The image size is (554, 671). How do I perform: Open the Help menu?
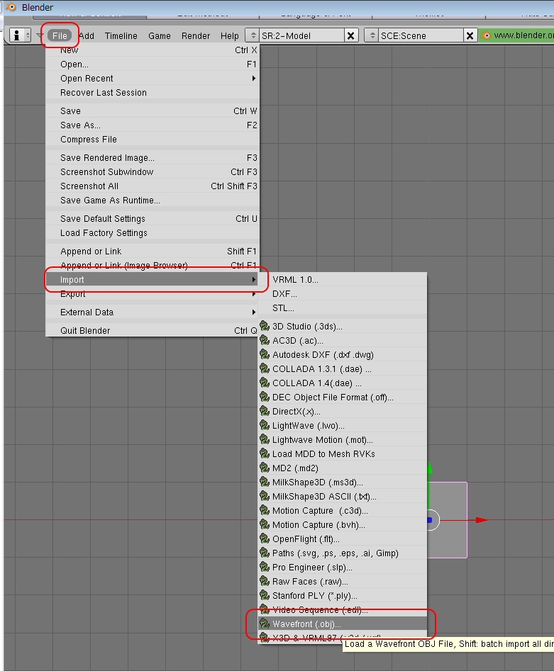(230, 36)
